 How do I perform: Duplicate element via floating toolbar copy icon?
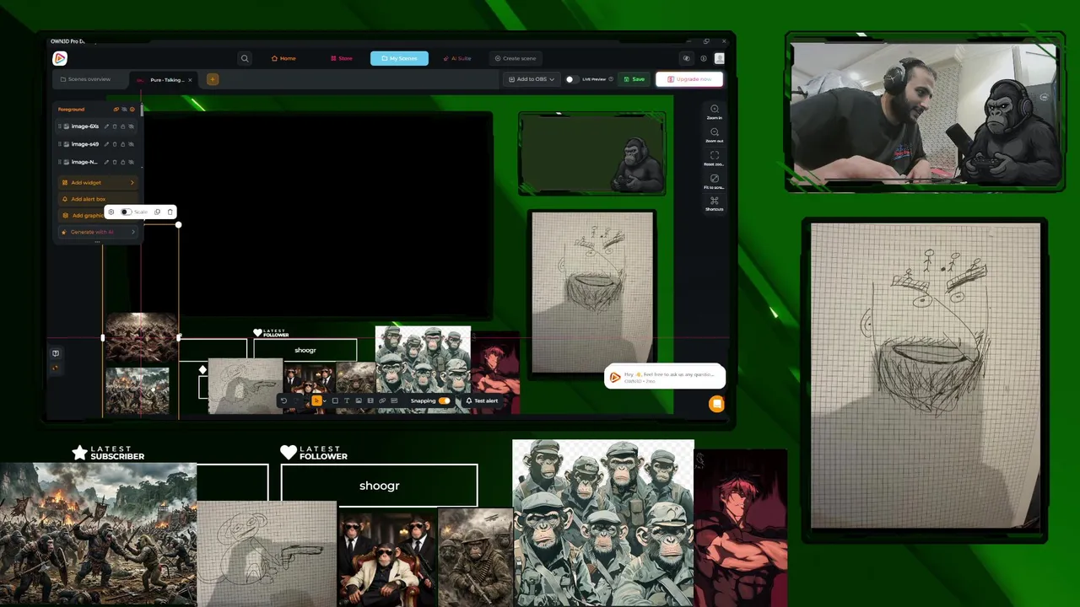(158, 212)
